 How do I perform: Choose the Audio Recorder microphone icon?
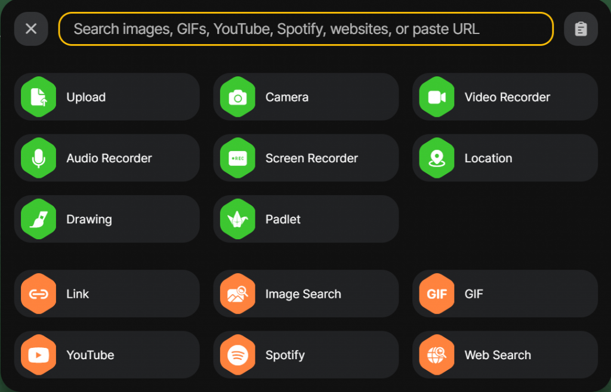39,158
